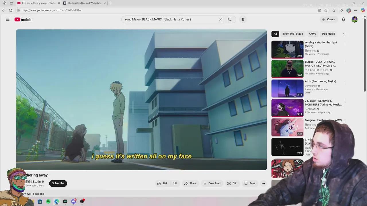
Task: Open browser extensions puzzle icon
Action: pos(334,10)
